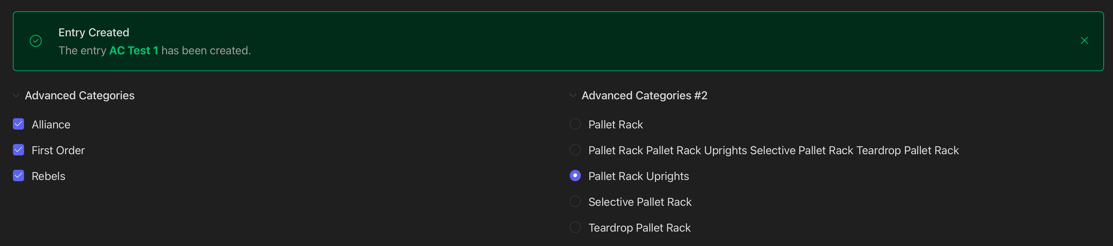Click the Advanced Categories #2 heading
The image size is (1113, 246).
pyautogui.click(x=644, y=95)
